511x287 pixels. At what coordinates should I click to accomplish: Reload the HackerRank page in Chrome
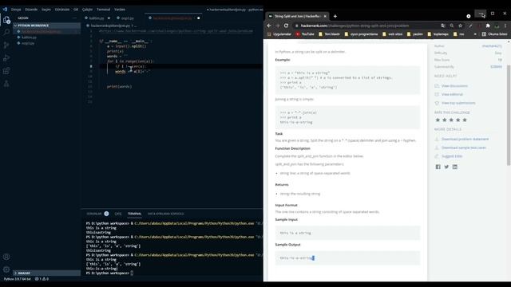pyautogui.click(x=286, y=26)
